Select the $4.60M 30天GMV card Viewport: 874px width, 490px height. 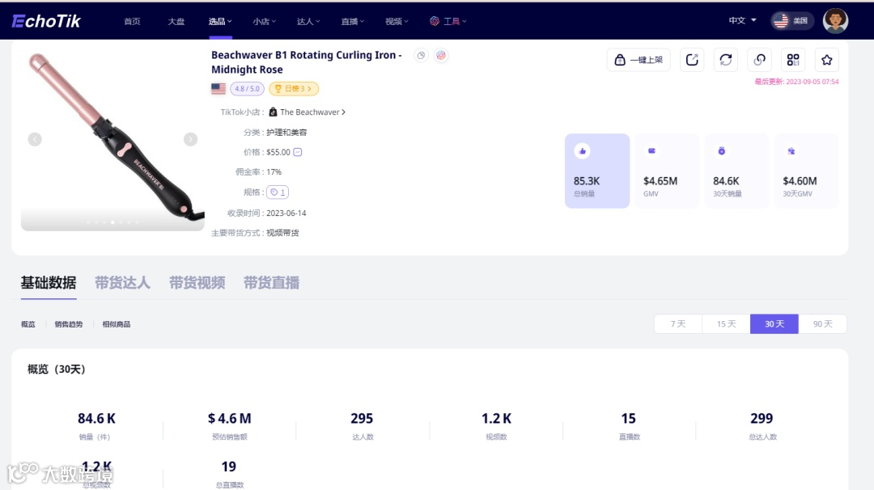(x=806, y=171)
